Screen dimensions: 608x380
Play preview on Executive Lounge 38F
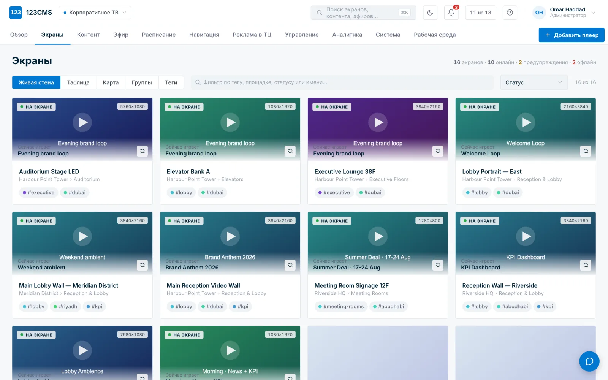tap(378, 122)
